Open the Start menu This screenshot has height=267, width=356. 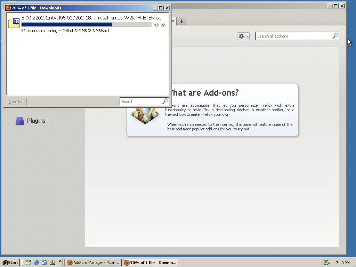10,262
